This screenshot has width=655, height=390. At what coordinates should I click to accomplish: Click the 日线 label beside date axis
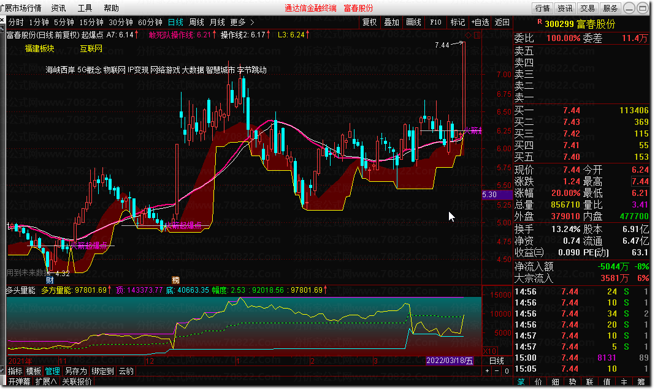[497, 361]
